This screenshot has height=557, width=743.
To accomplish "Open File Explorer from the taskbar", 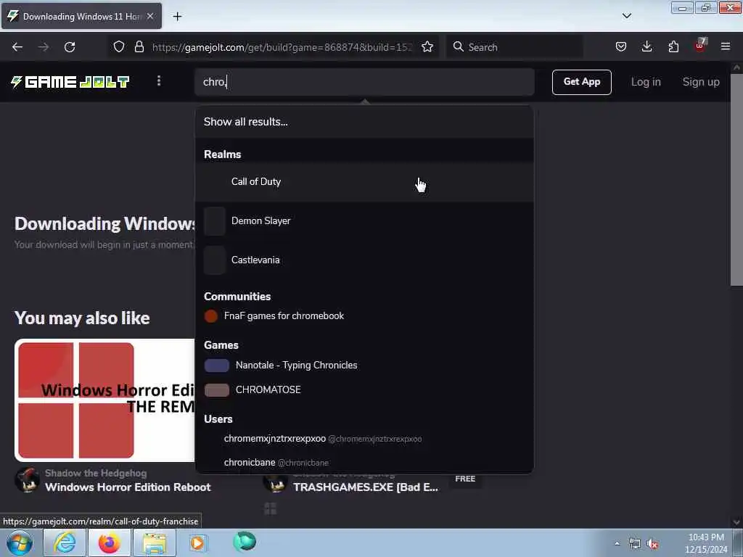I will 155,542.
